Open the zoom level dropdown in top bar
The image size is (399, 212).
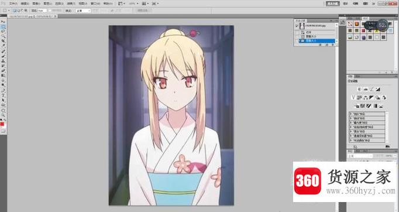[x=133, y=4]
